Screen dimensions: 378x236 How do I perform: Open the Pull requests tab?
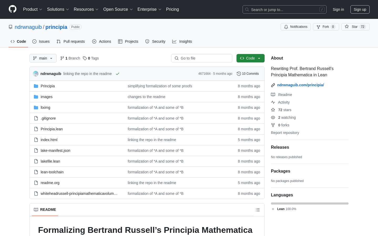click(x=71, y=41)
